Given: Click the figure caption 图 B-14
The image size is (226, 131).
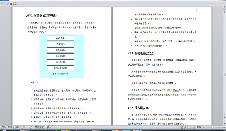Looking at the screenshot, I should (60, 74).
